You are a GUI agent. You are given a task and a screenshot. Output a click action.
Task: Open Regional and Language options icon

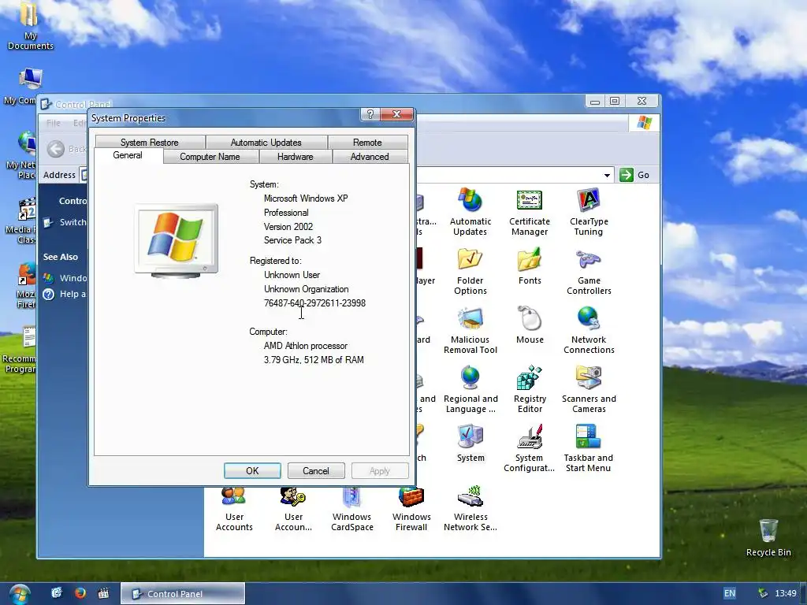[470, 389]
